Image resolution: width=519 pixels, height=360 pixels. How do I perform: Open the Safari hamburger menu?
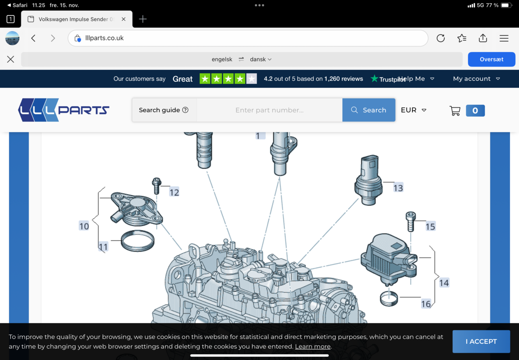click(x=504, y=38)
